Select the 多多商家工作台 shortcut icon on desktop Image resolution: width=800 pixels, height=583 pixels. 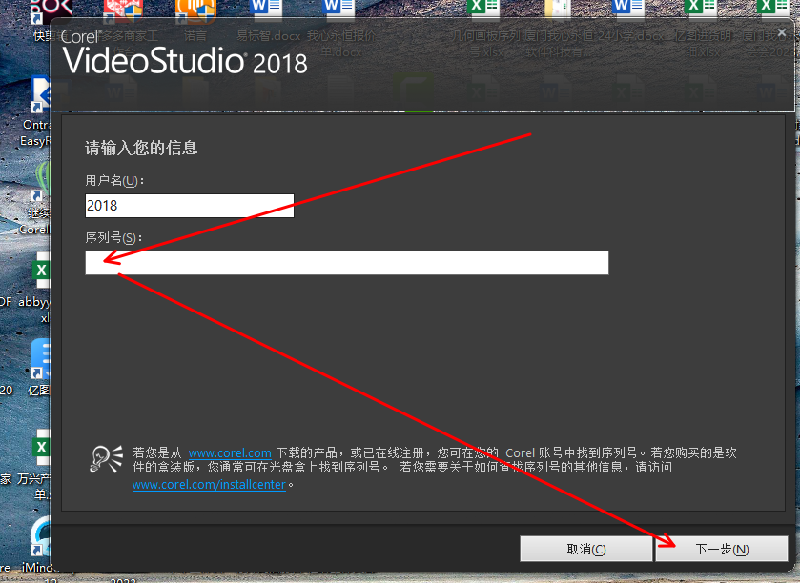[x=123, y=10]
